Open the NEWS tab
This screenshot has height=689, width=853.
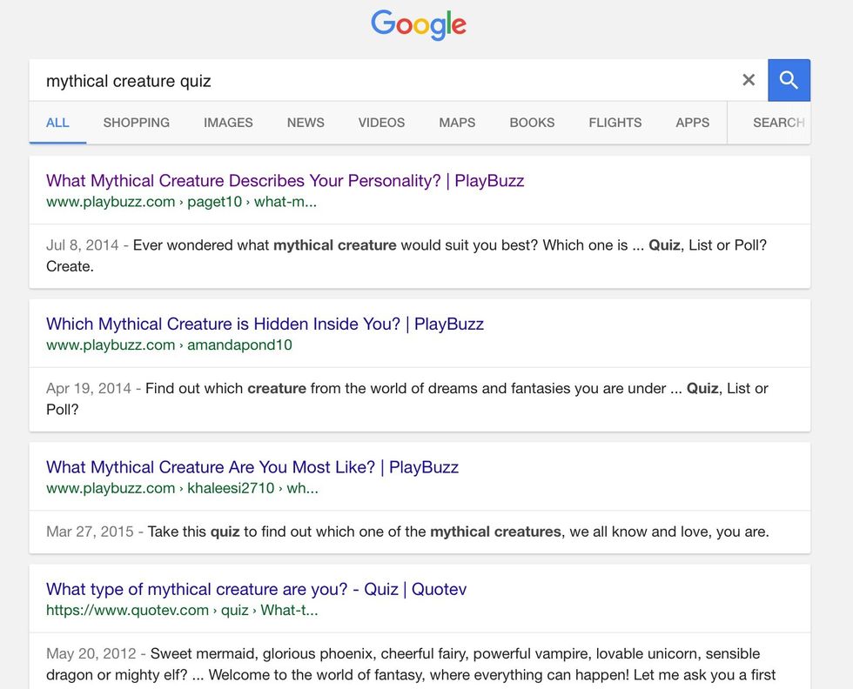[306, 123]
